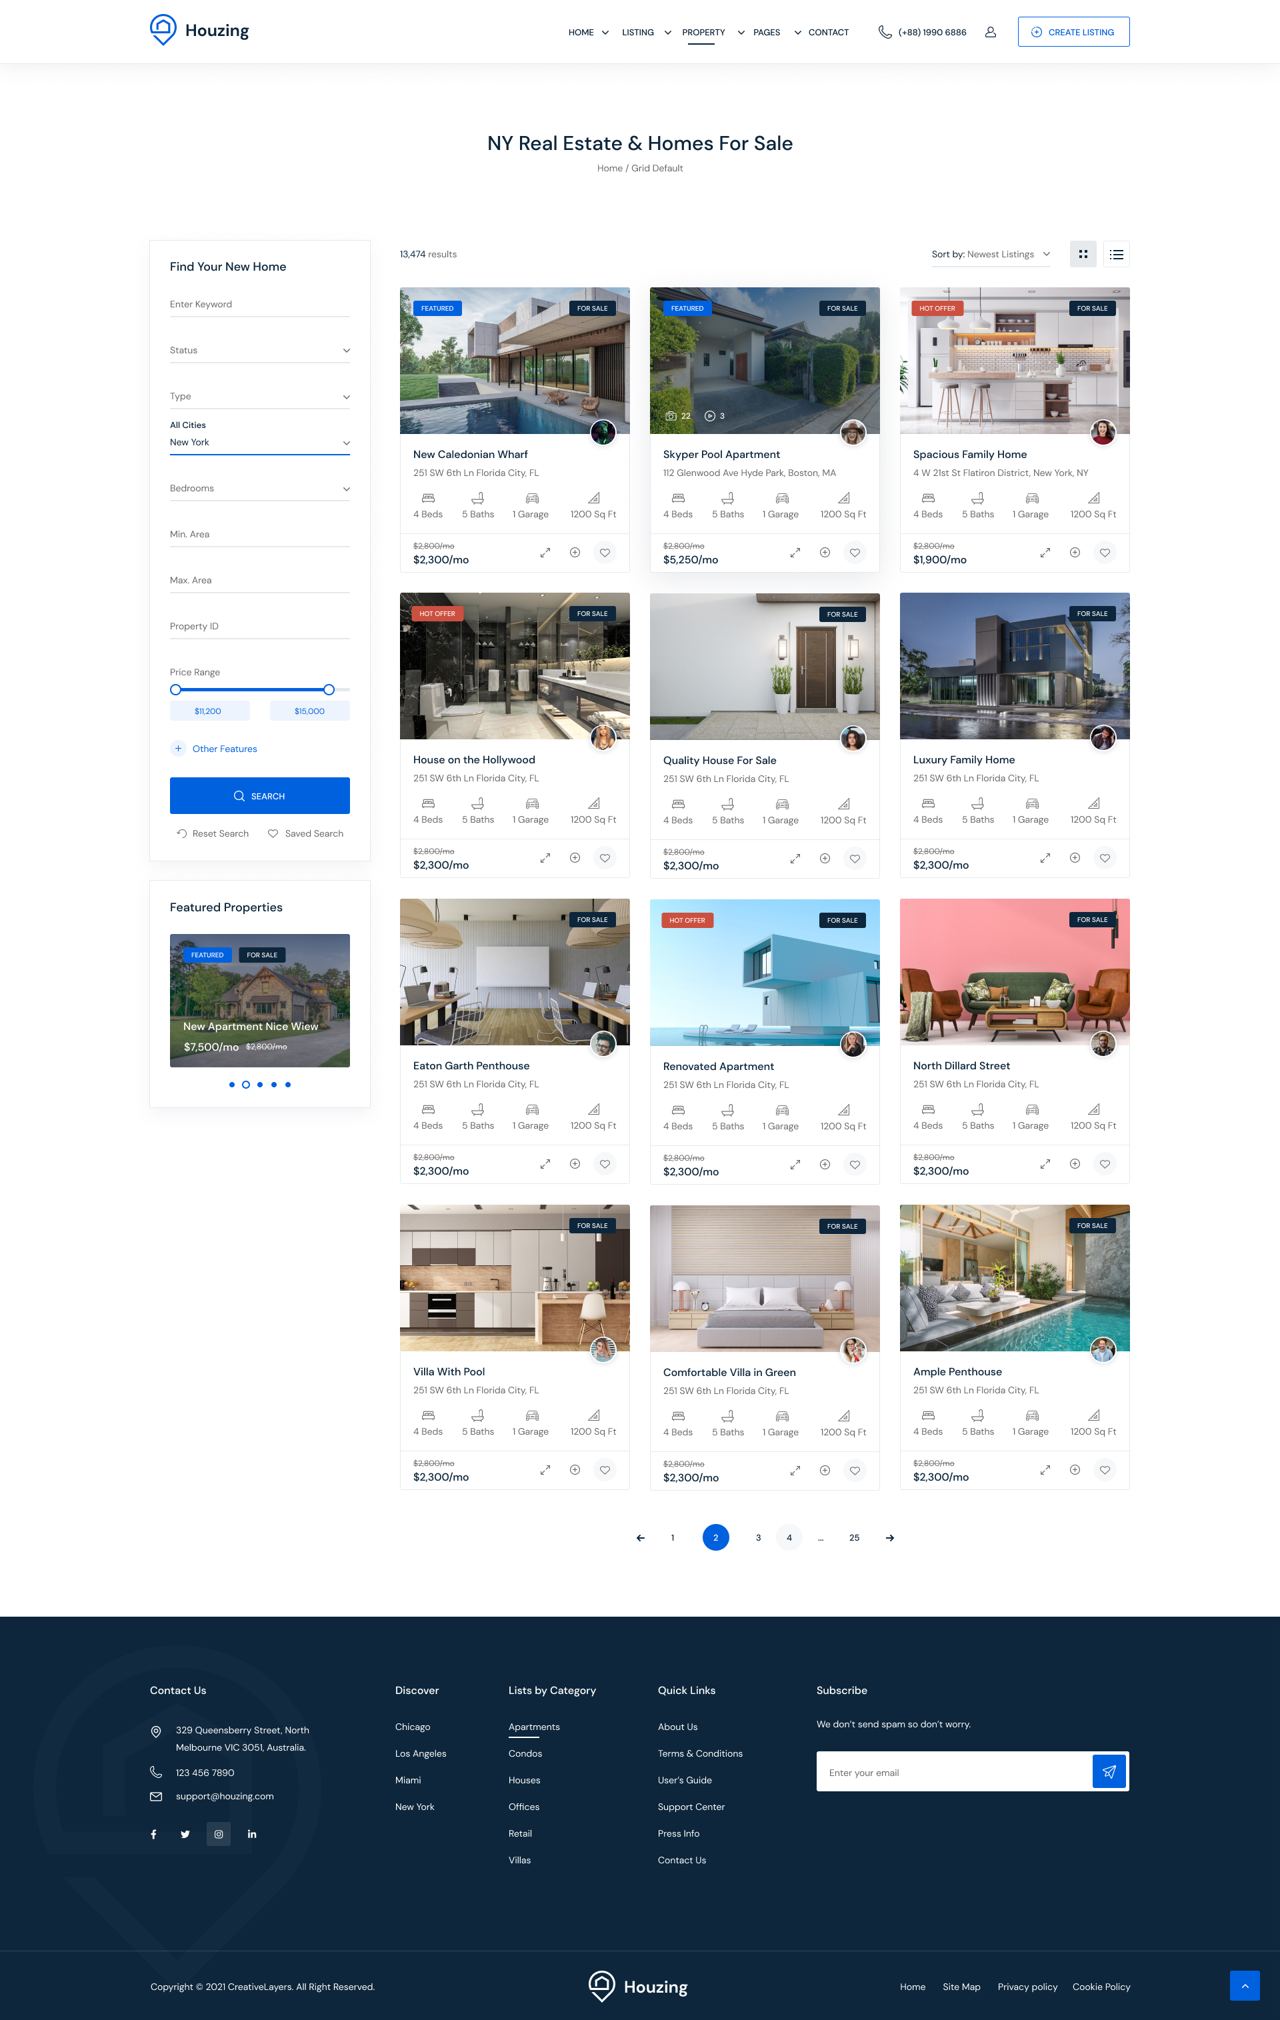Select grid view layout icon

(x=1082, y=254)
